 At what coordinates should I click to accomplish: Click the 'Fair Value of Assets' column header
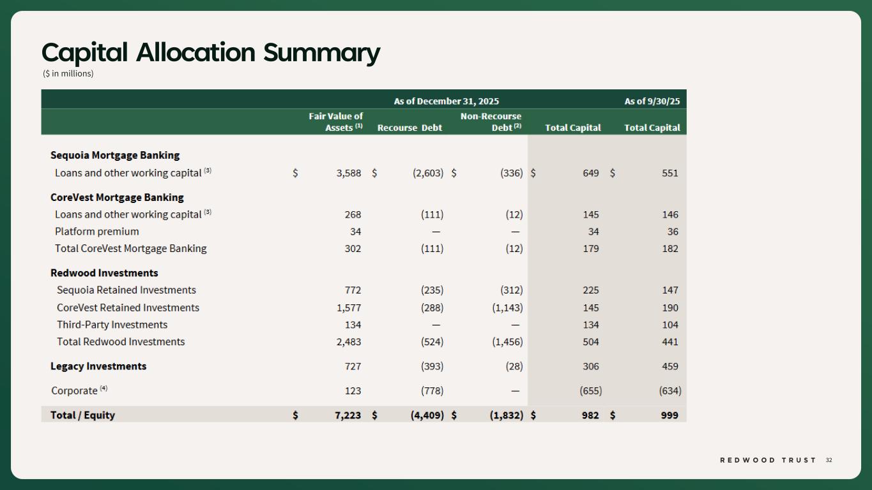336,121
